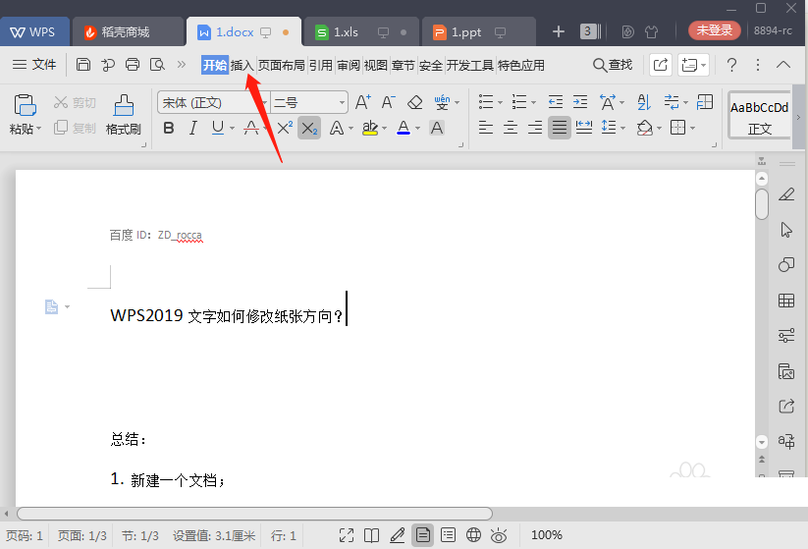Expand the Paste options arrow
Screen dimensions: 808x549
click(x=38, y=129)
